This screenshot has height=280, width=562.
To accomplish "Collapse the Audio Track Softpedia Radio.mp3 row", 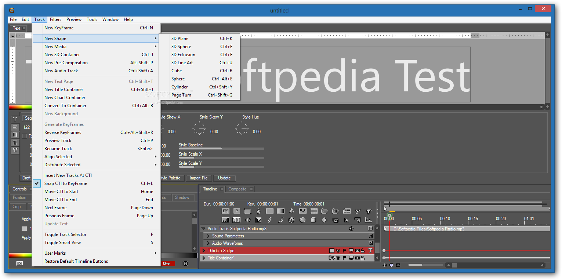I will (203, 229).
